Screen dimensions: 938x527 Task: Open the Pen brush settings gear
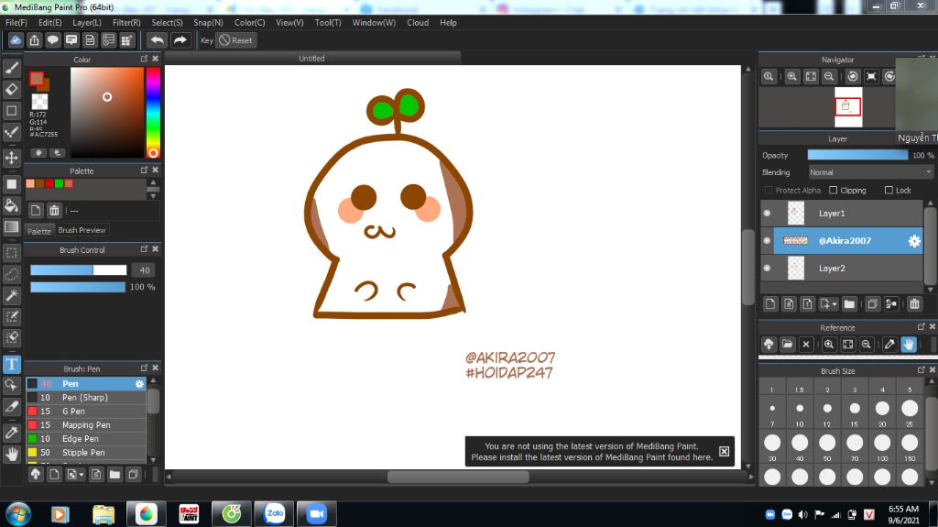click(139, 384)
